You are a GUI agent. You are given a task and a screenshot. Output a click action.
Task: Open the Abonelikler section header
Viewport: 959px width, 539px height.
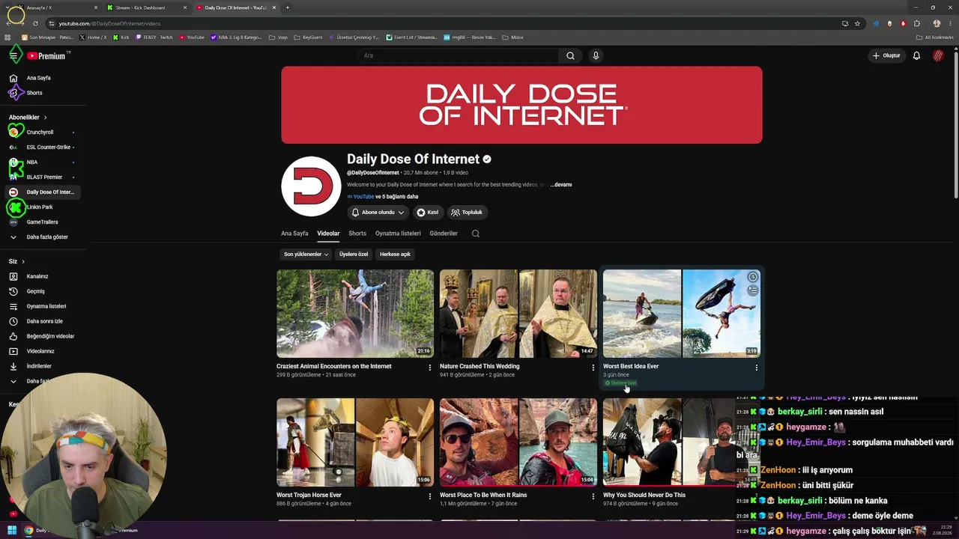pos(28,118)
